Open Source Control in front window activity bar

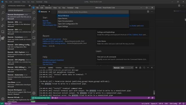tap(34, 25)
